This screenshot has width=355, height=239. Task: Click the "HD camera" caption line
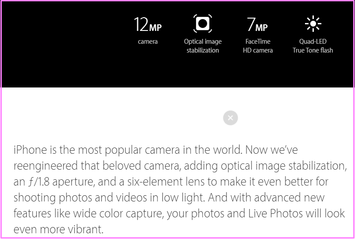point(258,50)
